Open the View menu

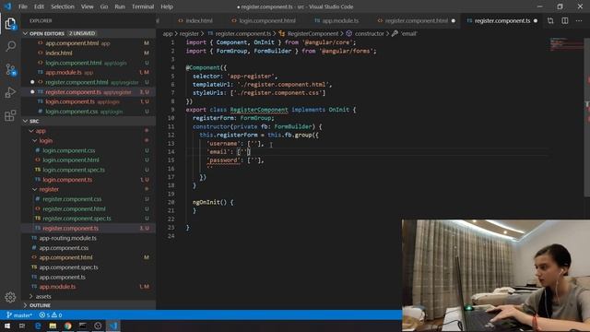pyautogui.click(x=88, y=6)
